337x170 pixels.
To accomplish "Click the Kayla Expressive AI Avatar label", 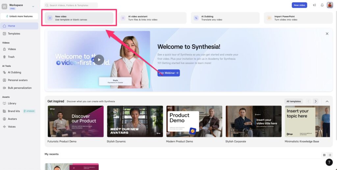I will [116, 81].
